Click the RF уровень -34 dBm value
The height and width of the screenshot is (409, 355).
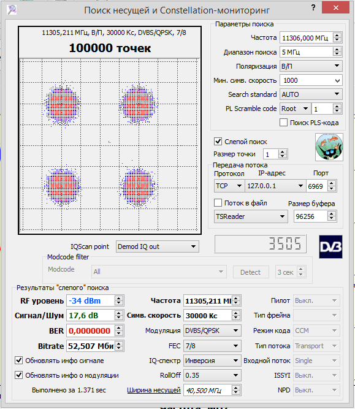pyautogui.click(x=91, y=300)
